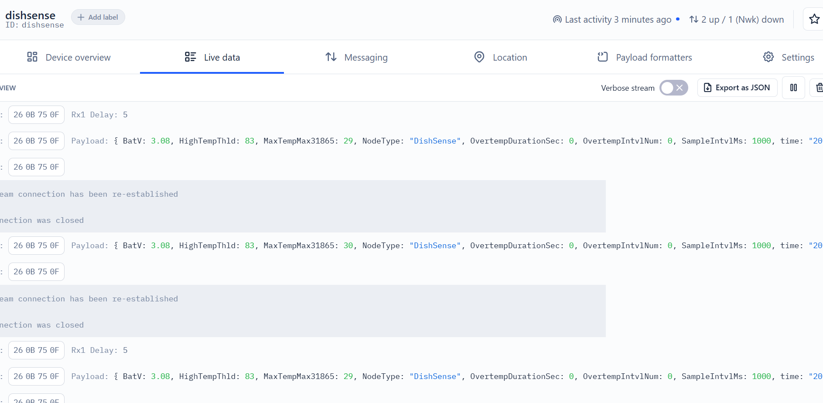The width and height of the screenshot is (823, 403).
Task: Pause the live data stream
Action: [x=793, y=88]
